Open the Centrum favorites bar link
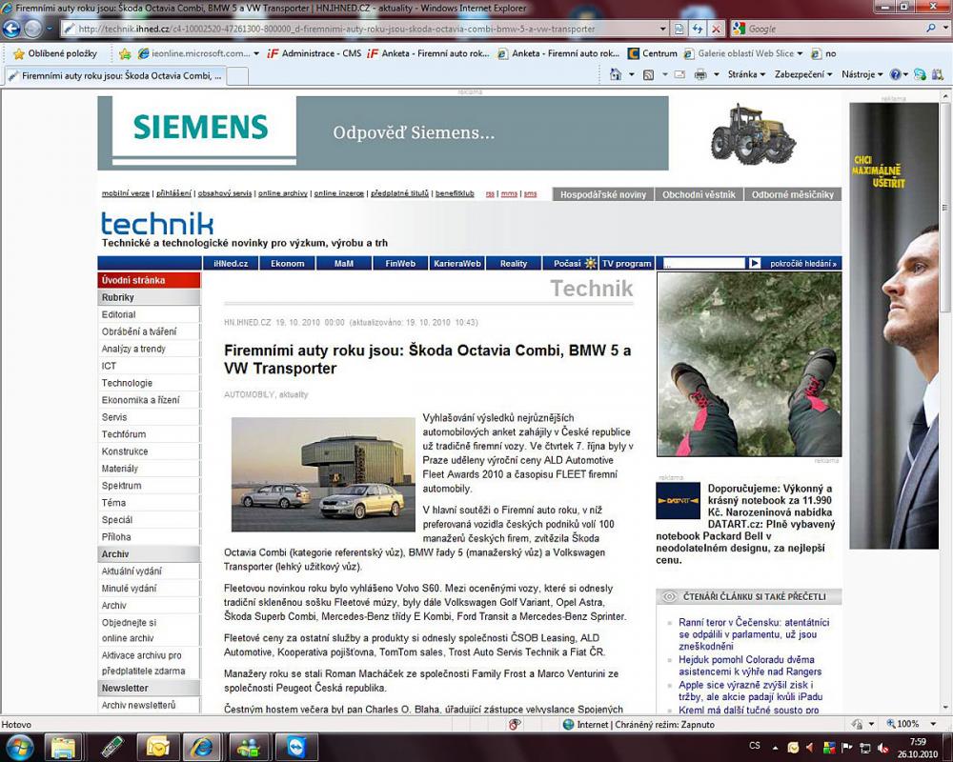953x762 pixels. point(653,53)
